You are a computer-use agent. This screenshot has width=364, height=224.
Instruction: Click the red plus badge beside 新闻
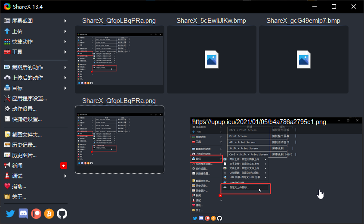(x=64, y=165)
